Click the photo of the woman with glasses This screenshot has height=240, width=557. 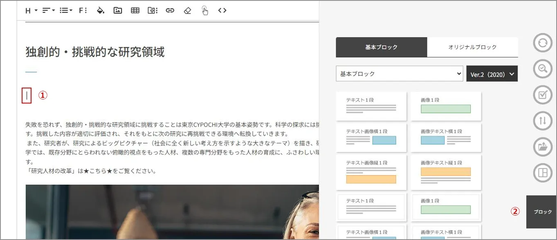[172, 212]
